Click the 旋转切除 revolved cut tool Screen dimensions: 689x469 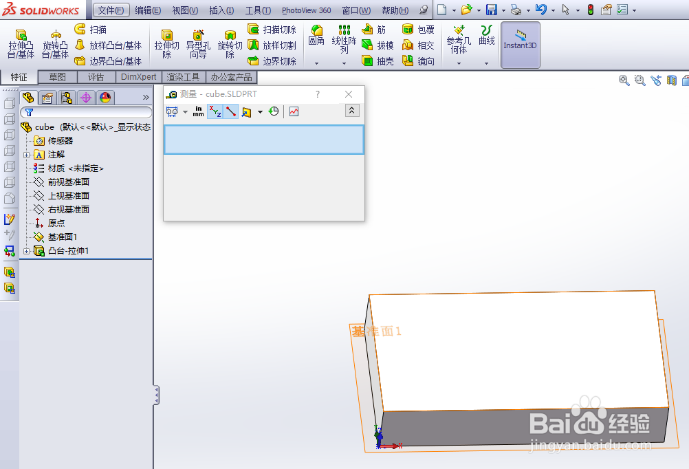[x=230, y=44]
